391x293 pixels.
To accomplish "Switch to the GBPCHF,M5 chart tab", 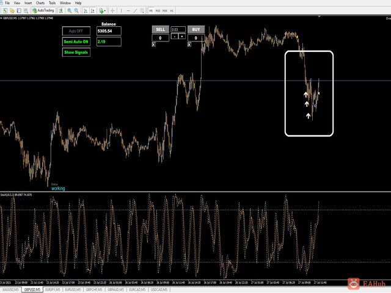I will [x=94, y=289].
